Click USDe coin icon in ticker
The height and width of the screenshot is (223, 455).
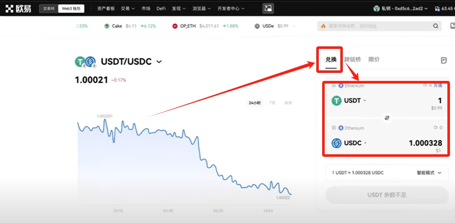pyautogui.click(x=257, y=26)
